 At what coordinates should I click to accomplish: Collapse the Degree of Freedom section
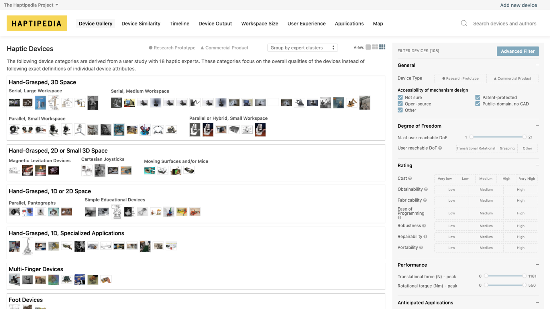point(537,126)
